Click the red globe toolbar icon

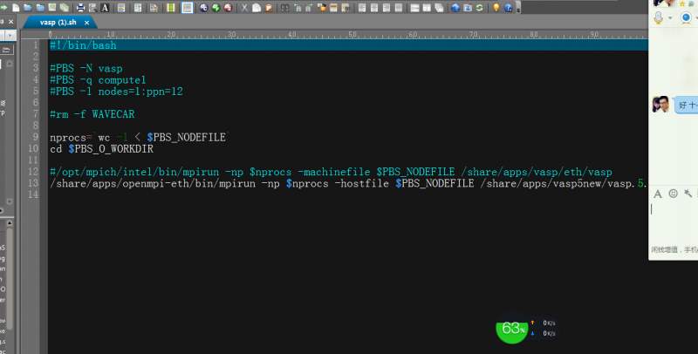click(x=228, y=8)
